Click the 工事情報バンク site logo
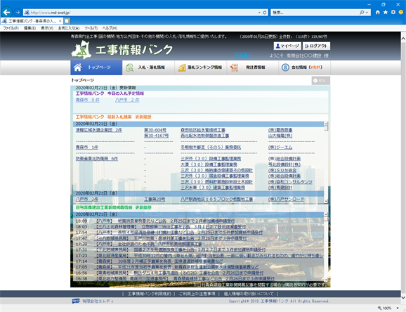 [x=122, y=49]
